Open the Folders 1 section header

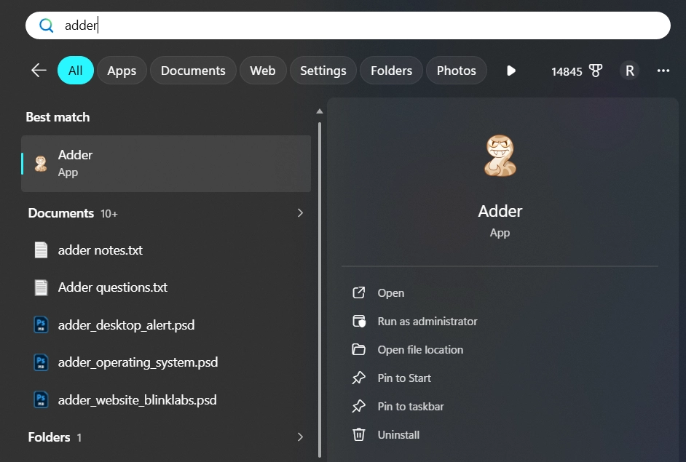(55, 437)
